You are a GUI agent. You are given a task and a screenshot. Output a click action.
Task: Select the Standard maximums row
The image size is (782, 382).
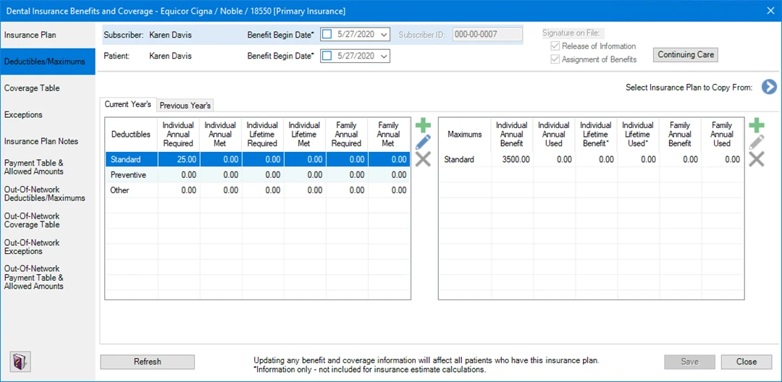point(591,159)
